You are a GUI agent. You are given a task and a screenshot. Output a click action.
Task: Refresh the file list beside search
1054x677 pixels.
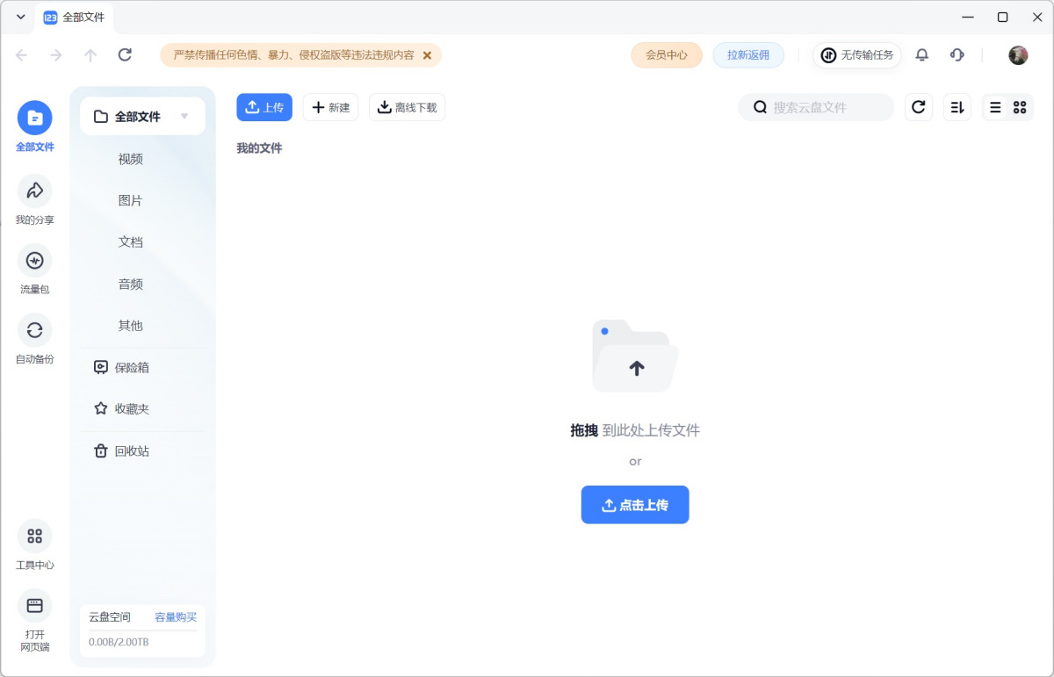918,107
